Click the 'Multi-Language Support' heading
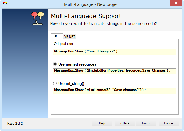This screenshot has width=184, height=131. coord(86,16)
